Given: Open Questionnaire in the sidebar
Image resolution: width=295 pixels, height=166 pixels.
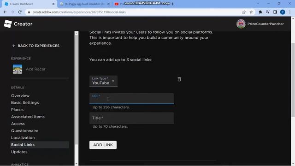Looking at the screenshot, I should coord(24,130).
